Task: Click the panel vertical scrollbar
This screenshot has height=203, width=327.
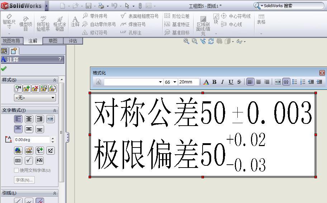Action: coord(62,132)
